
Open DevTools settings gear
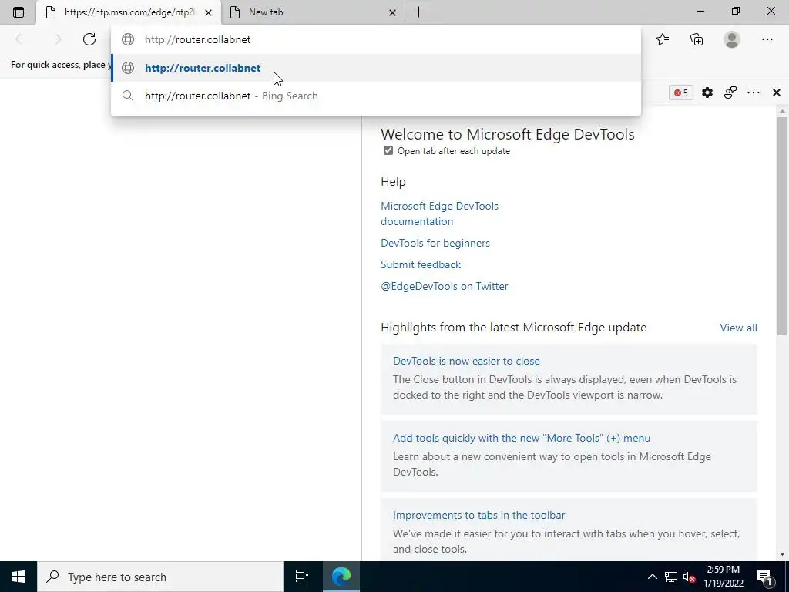point(707,92)
